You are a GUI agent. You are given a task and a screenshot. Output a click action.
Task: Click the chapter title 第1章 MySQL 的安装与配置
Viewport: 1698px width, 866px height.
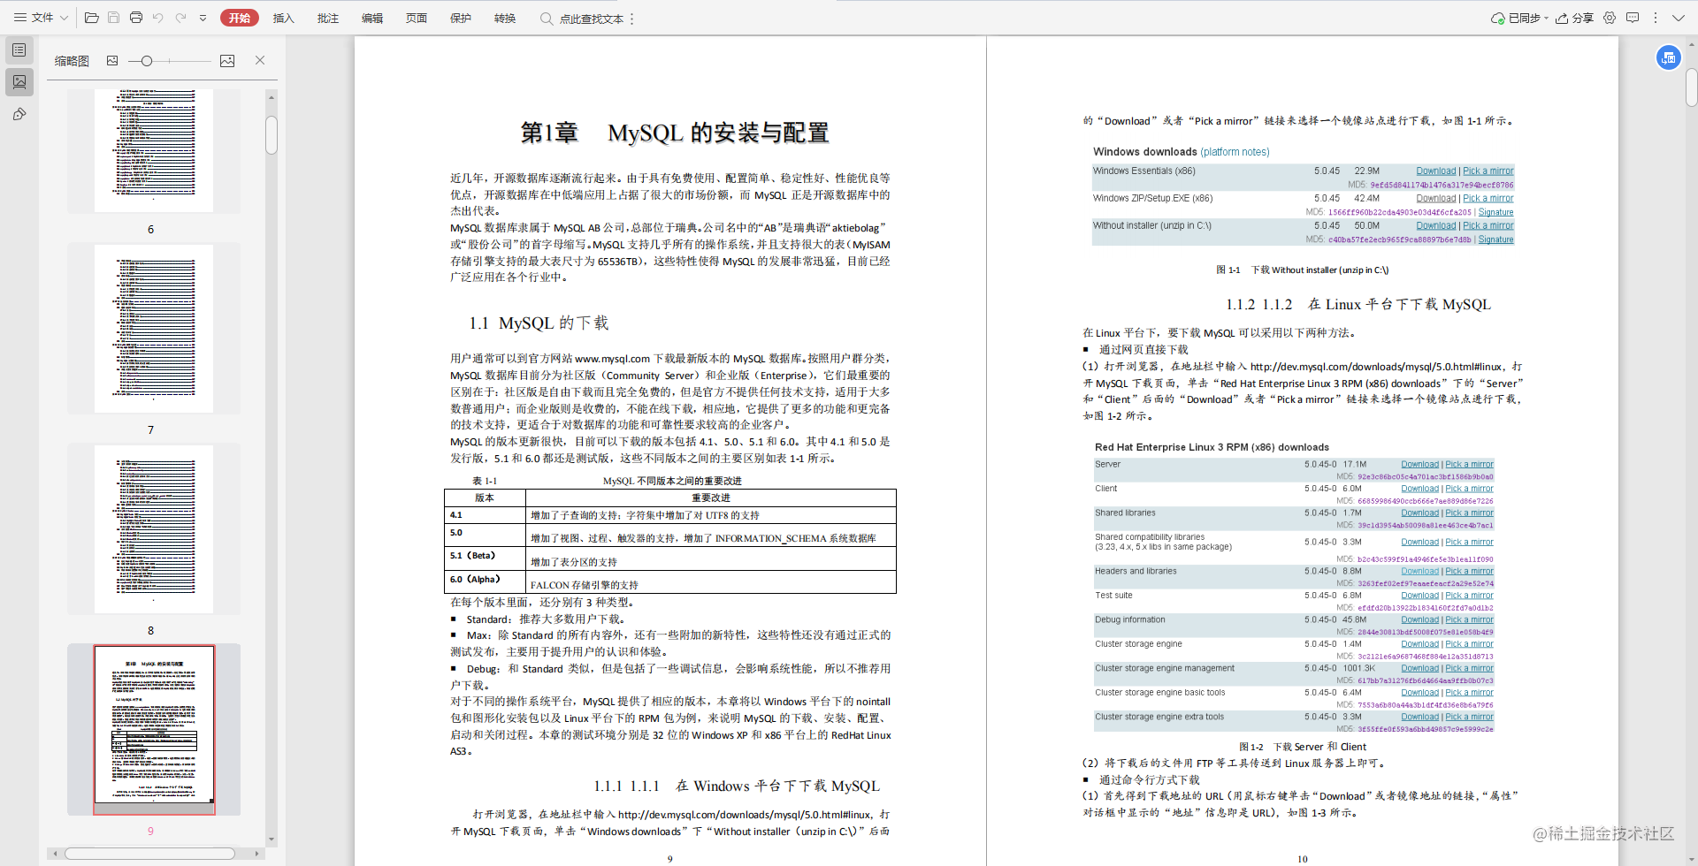click(675, 133)
